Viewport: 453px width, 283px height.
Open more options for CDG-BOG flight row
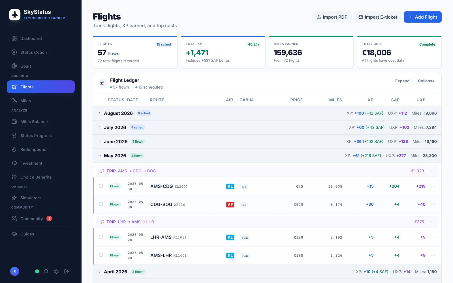433,204
